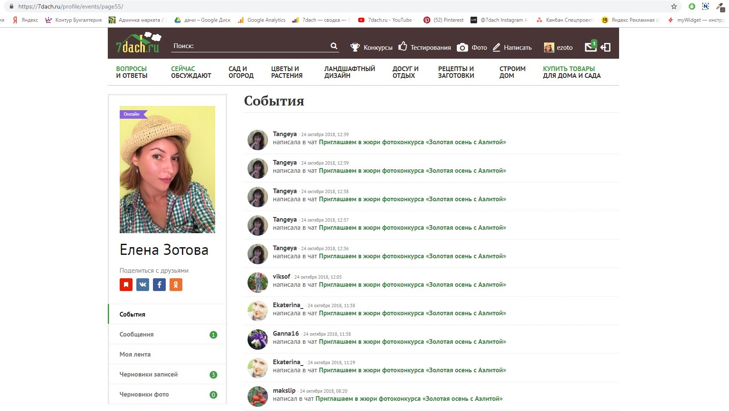Open Канбан Спецпроекты bookmark
The height and width of the screenshot is (411, 729).
pos(565,20)
